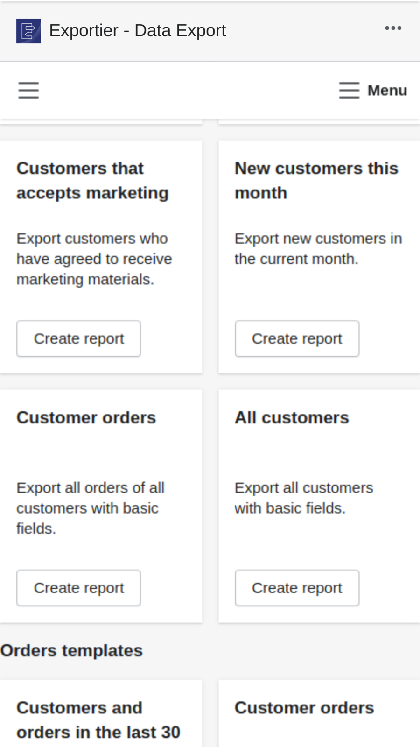Open Customers and orders in the last 30 card
Screen dimensions: 420x747
(x=98, y=719)
